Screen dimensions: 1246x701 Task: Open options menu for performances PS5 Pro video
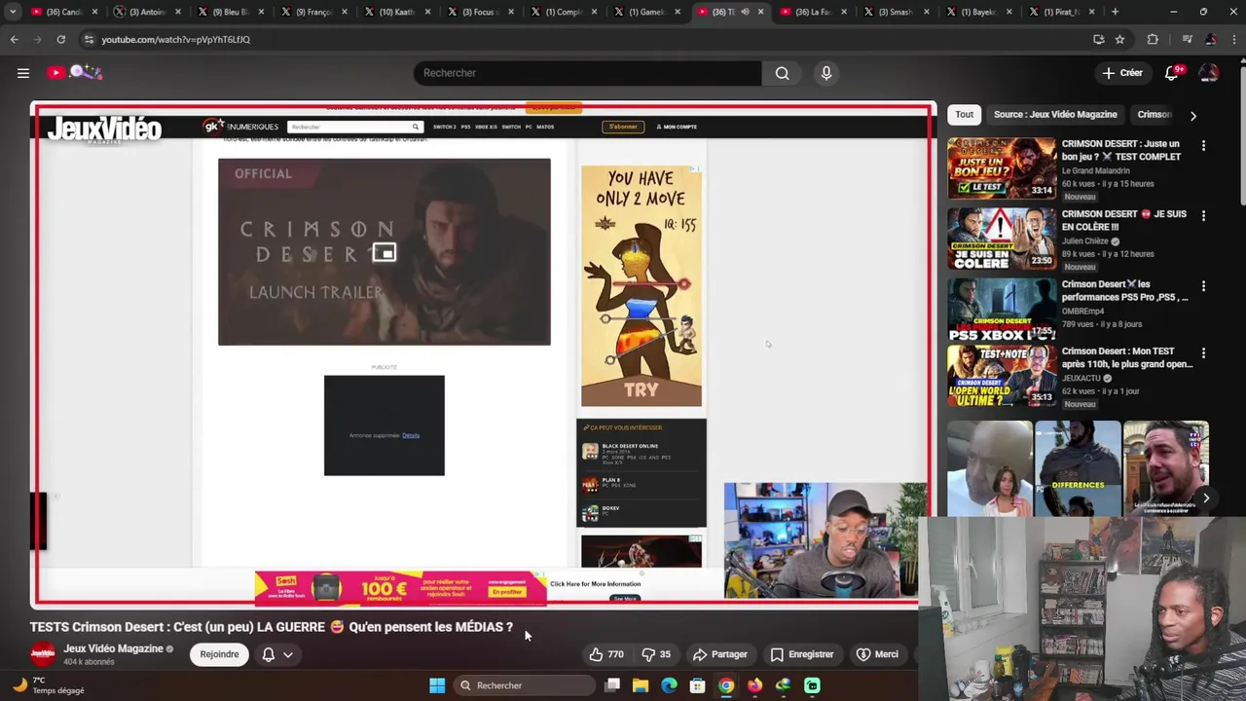point(1203,286)
